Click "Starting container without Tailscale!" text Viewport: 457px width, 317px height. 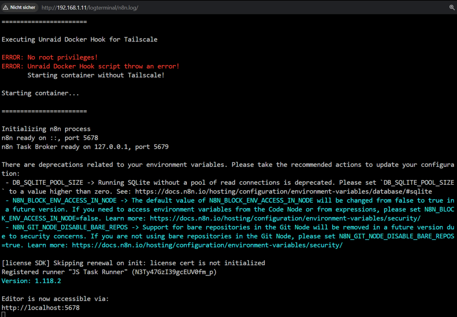[x=96, y=75]
